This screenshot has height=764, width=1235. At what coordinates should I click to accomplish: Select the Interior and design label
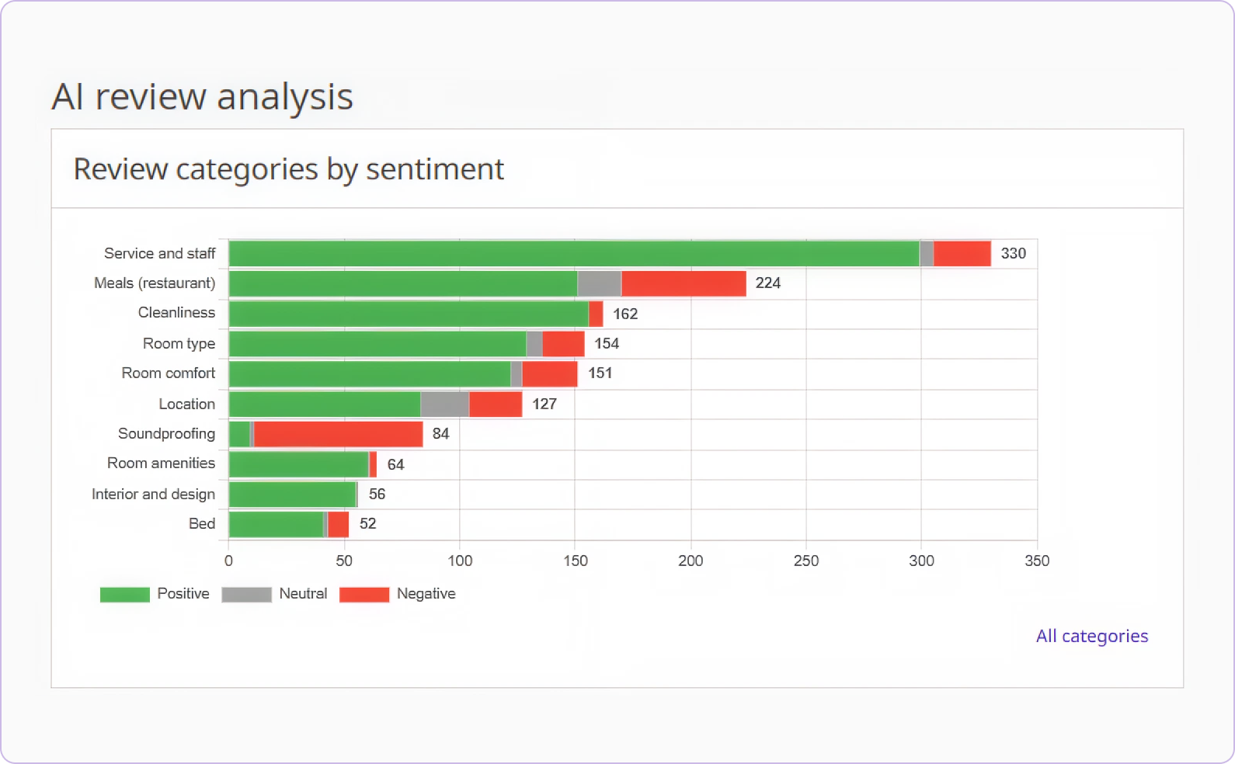152,494
